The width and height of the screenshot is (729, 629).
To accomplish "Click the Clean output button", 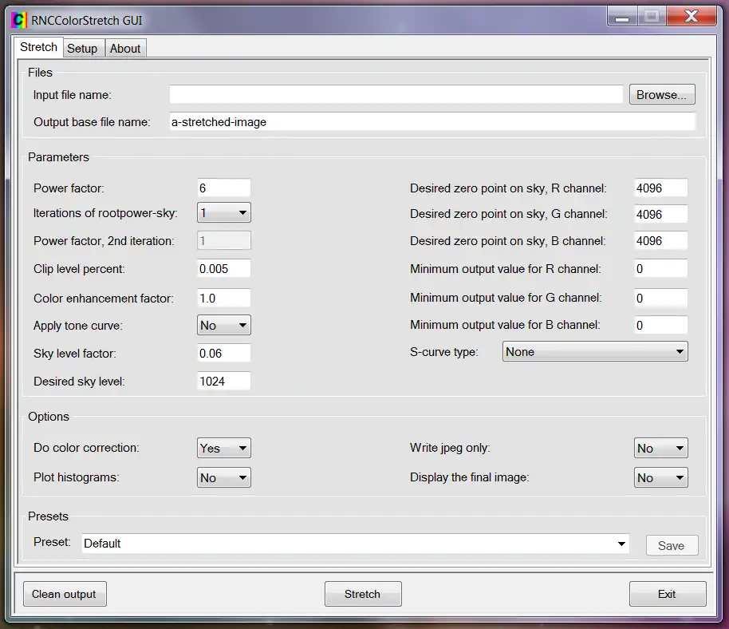I will click(65, 594).
